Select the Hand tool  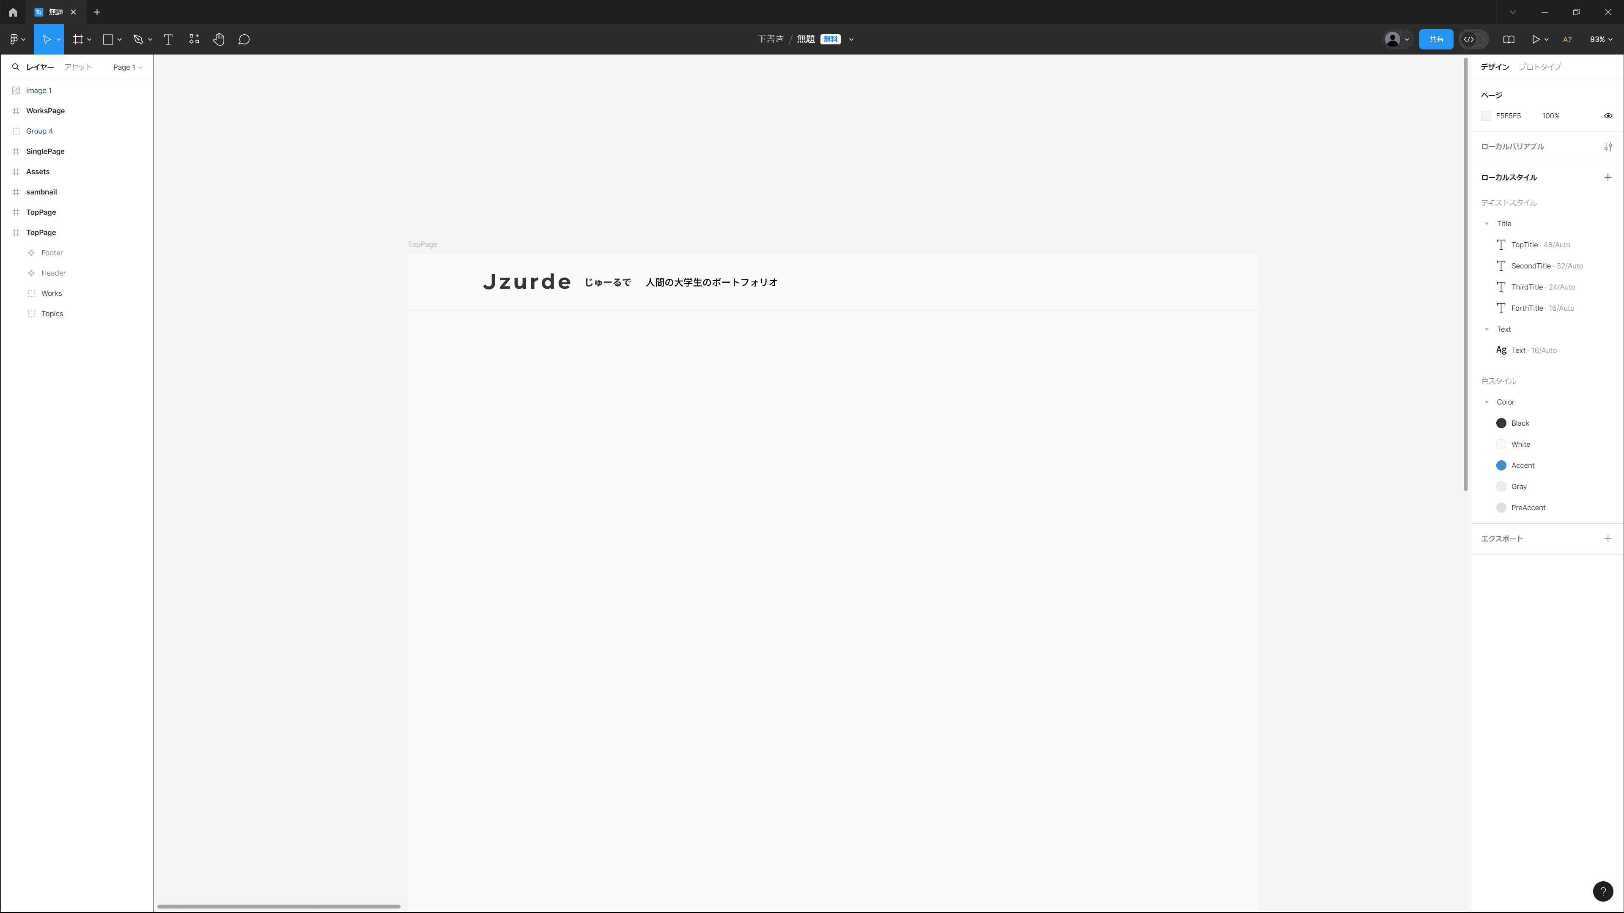[219, 39]
